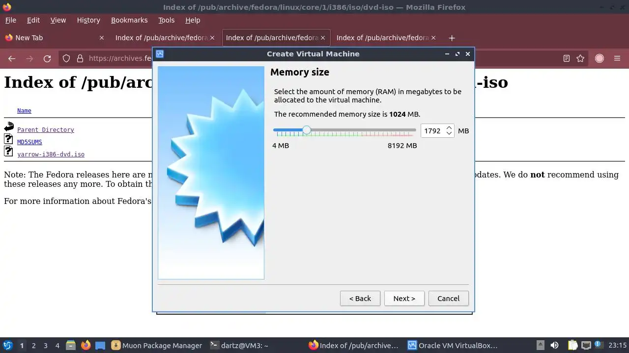Open the file manager from the panel
Screen dimensions: 629x353
(70, 345)
